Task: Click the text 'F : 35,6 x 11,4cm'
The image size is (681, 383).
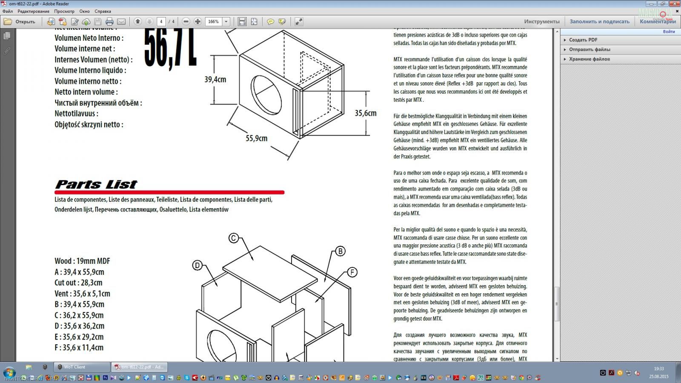Action: 79,348
